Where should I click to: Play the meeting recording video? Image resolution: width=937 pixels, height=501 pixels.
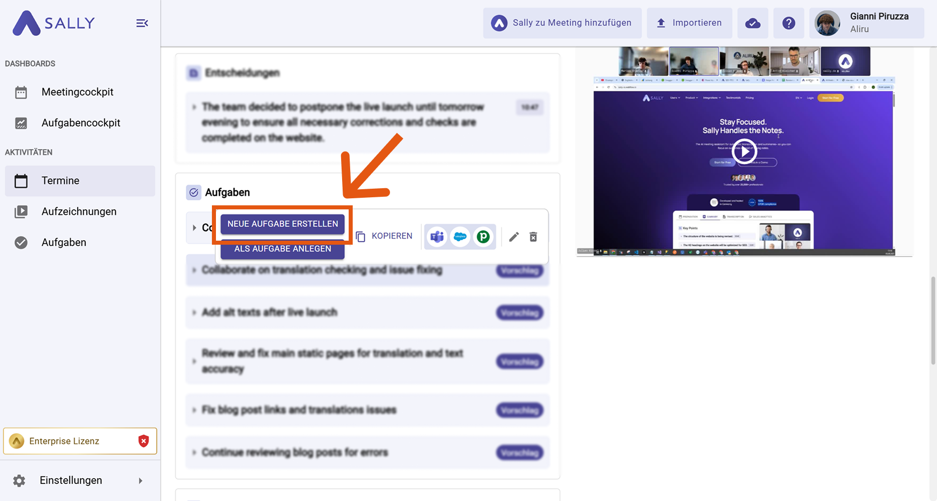pyautogui.click(x=744, y=151)
